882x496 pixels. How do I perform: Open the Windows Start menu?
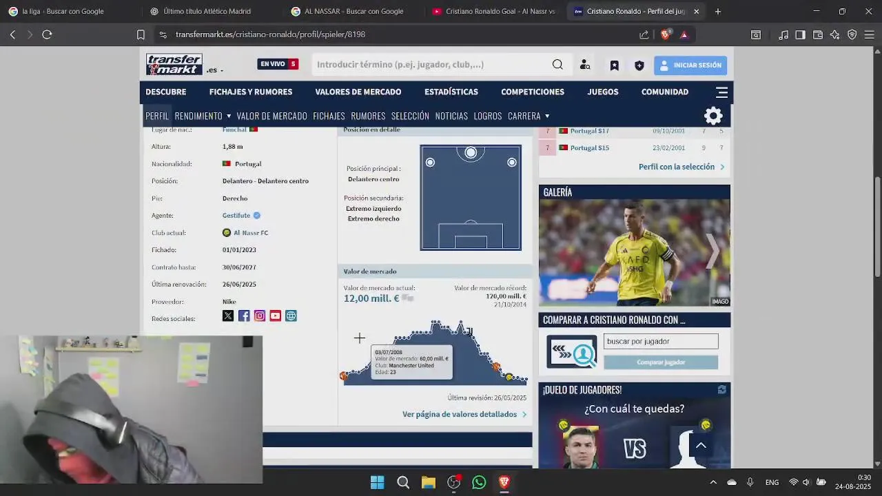coord(377,482)
